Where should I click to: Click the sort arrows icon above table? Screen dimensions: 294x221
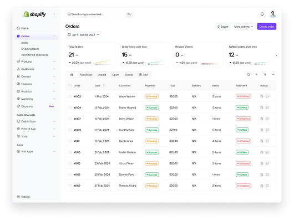point(265,75)
